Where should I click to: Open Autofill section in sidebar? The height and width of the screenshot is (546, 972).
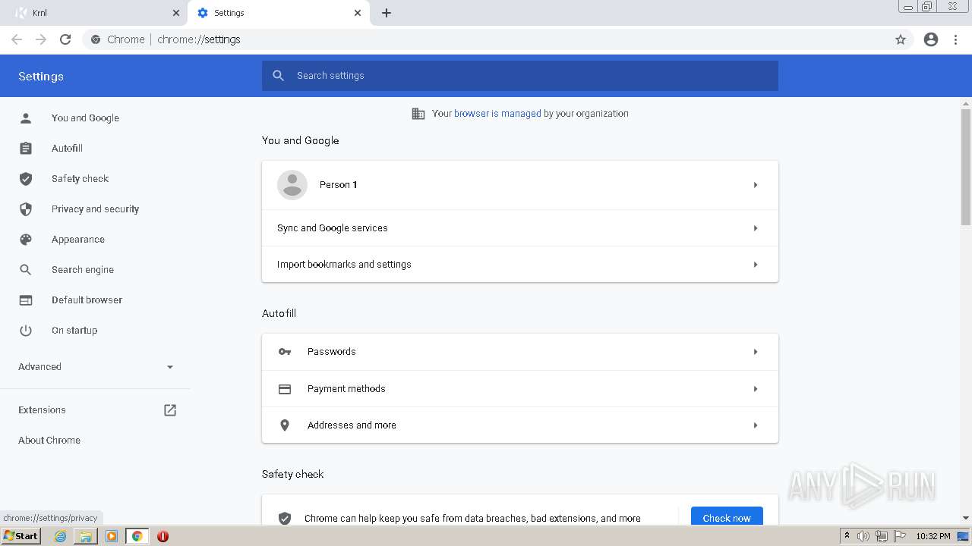[67, 148]
